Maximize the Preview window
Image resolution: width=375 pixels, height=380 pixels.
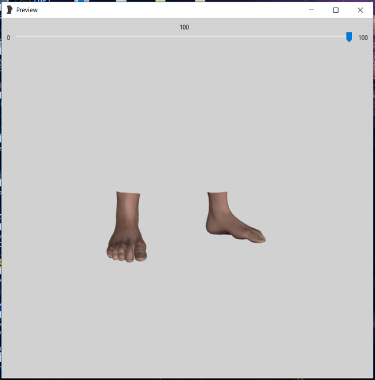336,10
